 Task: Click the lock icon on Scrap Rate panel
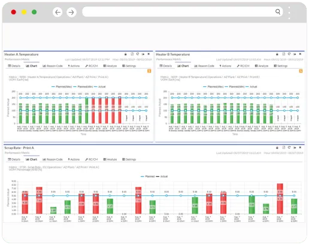click(x=277, y=147)
